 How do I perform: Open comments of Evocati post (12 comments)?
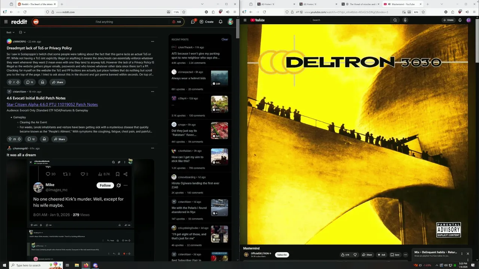point(30,139)
